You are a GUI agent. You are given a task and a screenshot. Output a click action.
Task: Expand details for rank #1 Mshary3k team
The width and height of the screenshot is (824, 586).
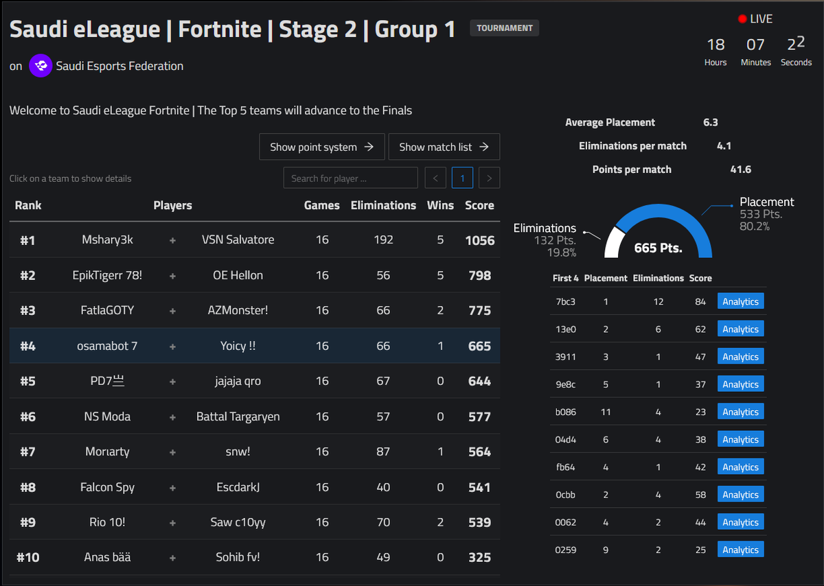click(255, 240)
